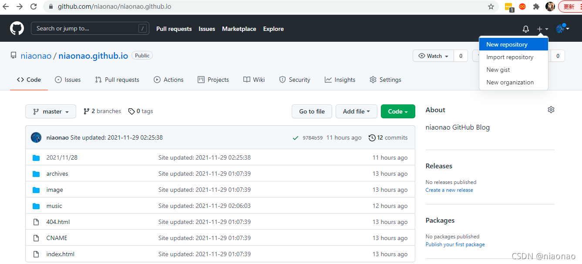Click Publish your first package link

[455, 244]
